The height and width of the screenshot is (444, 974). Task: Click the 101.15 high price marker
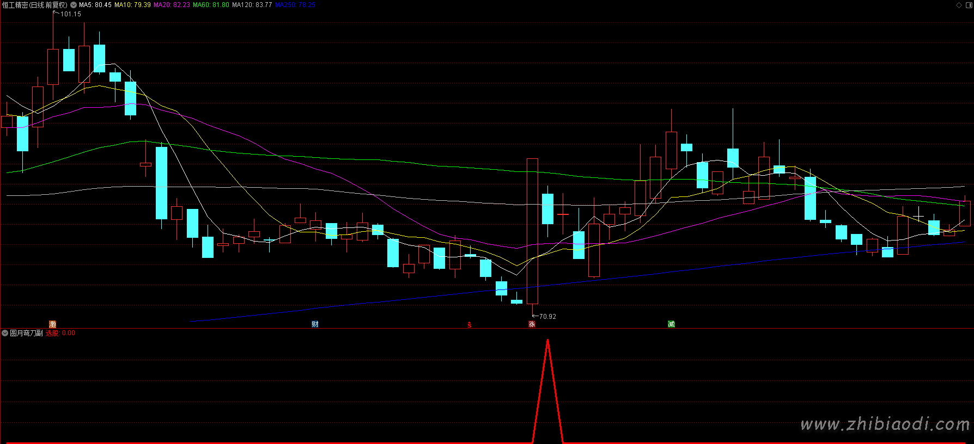pyautogui.click(x=70, y=14)
